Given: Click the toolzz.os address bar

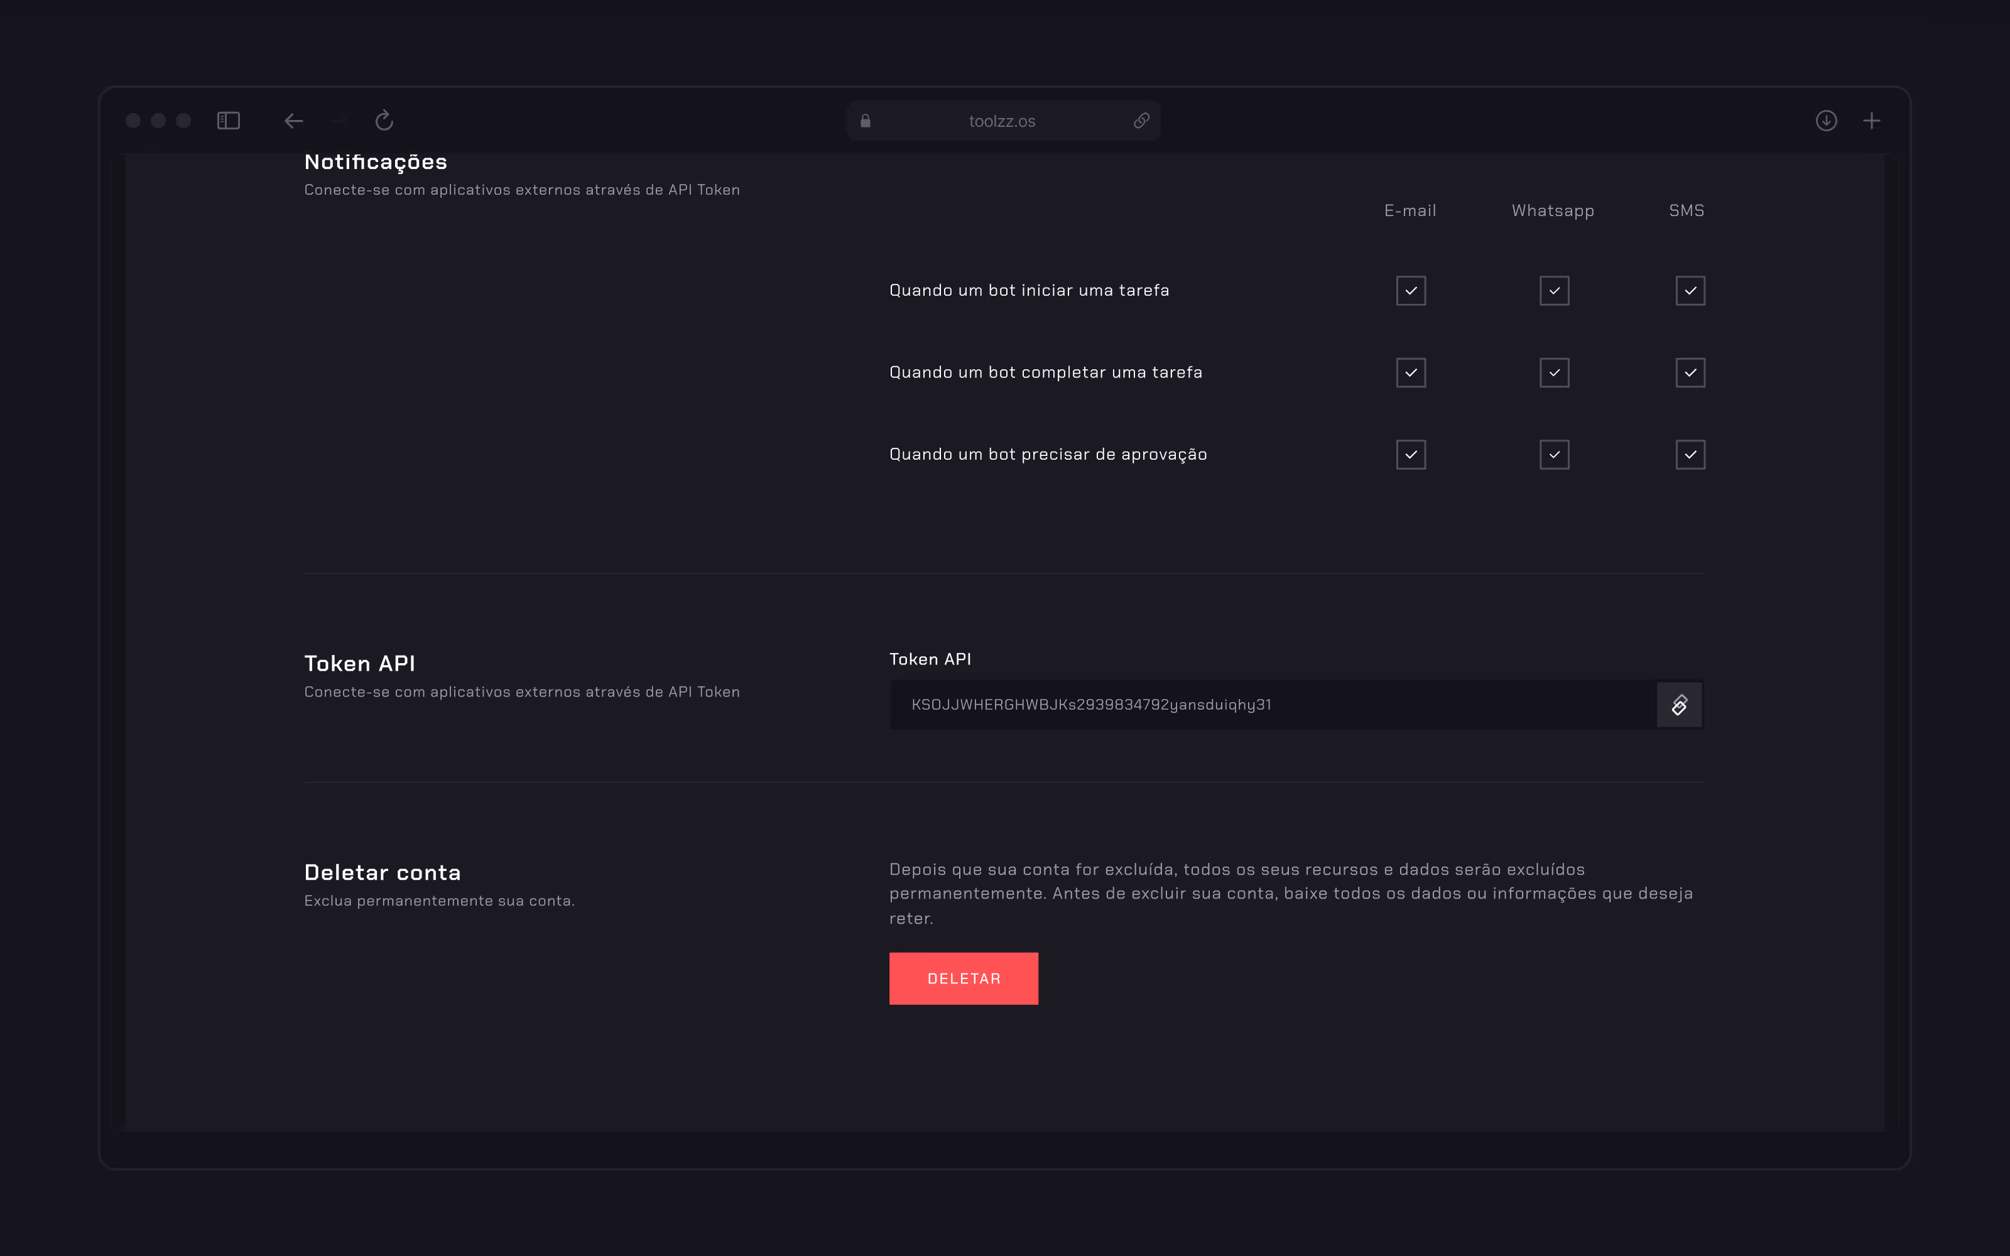Looking at the screenshot, I should click(x=1002, y=121).
